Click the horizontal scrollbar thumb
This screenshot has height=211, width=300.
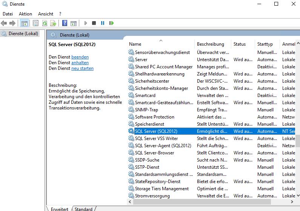(202, 202)
